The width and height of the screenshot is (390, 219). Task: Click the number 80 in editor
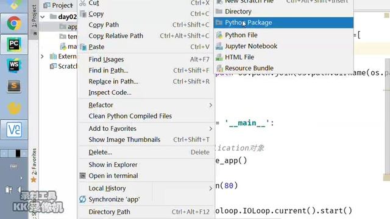[229, 186]
